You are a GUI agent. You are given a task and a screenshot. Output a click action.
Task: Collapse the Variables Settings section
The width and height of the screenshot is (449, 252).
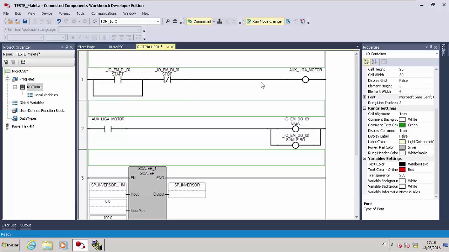364,159
